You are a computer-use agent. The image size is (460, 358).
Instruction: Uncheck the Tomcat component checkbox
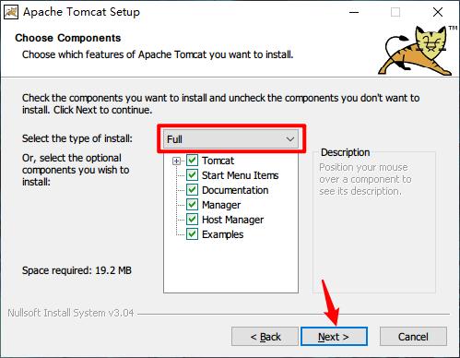tap(193, 161)
